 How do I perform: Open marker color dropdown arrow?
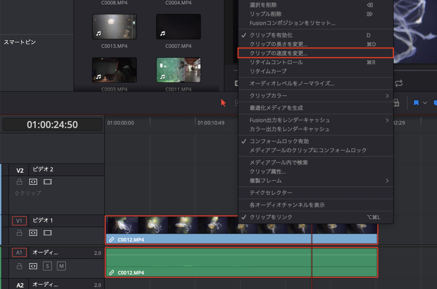(425, 103)
